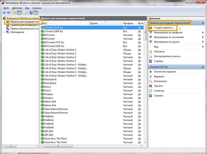Select the µTorrent (UDP-In) rule row
Image resolution: width=207 pixels, height=154 pixels.
[53, 31]
